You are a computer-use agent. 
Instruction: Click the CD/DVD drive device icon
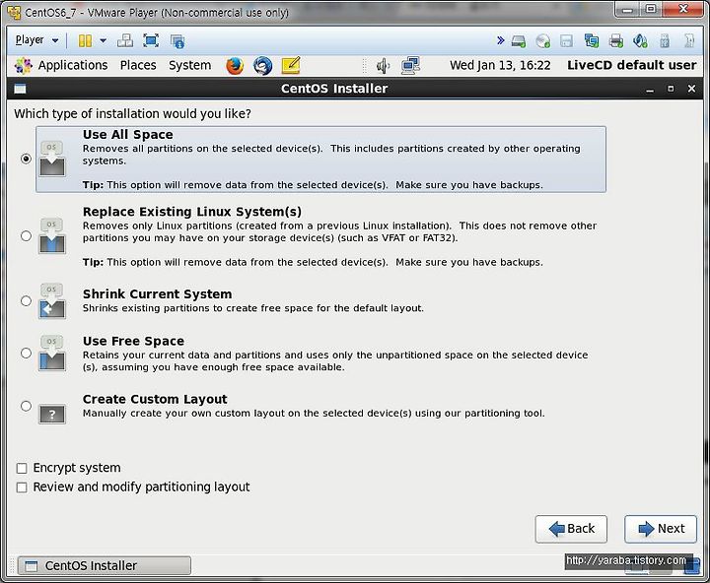543,41
